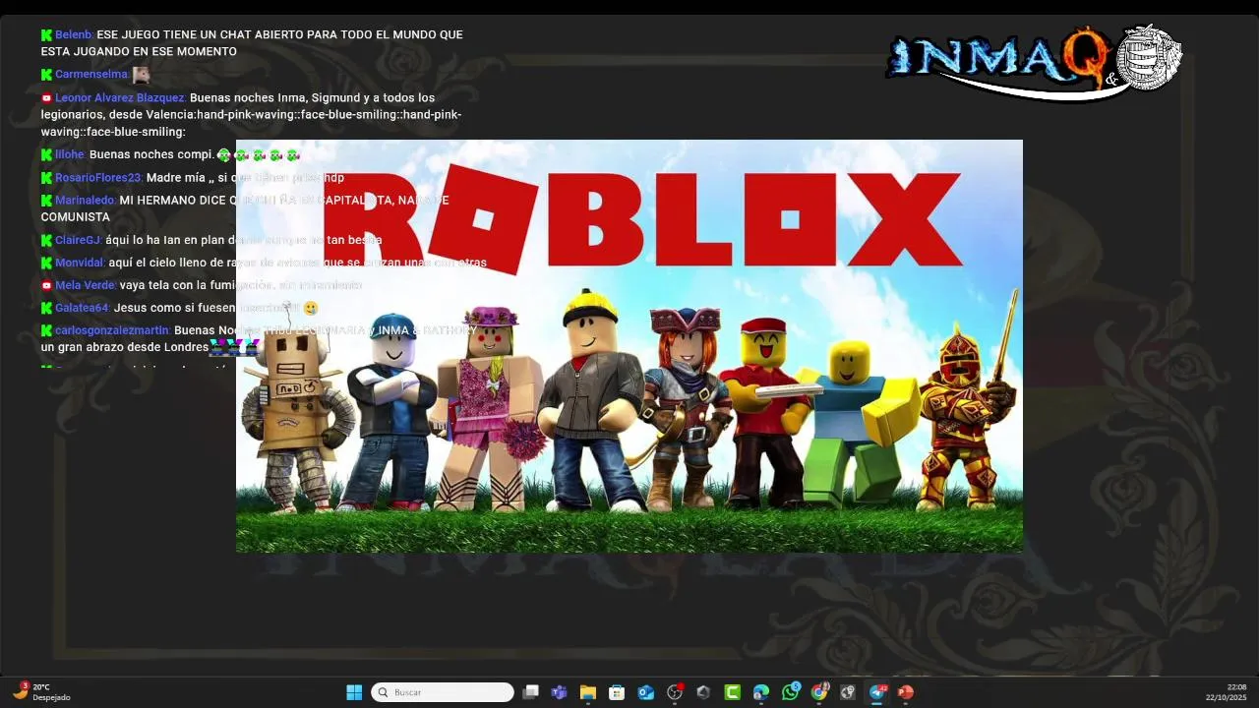Open Google Chrome from the taskbar

coord(819,692)
